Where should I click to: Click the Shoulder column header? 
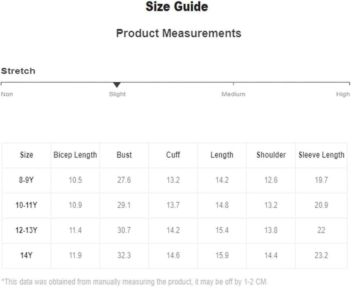point(271,155)
